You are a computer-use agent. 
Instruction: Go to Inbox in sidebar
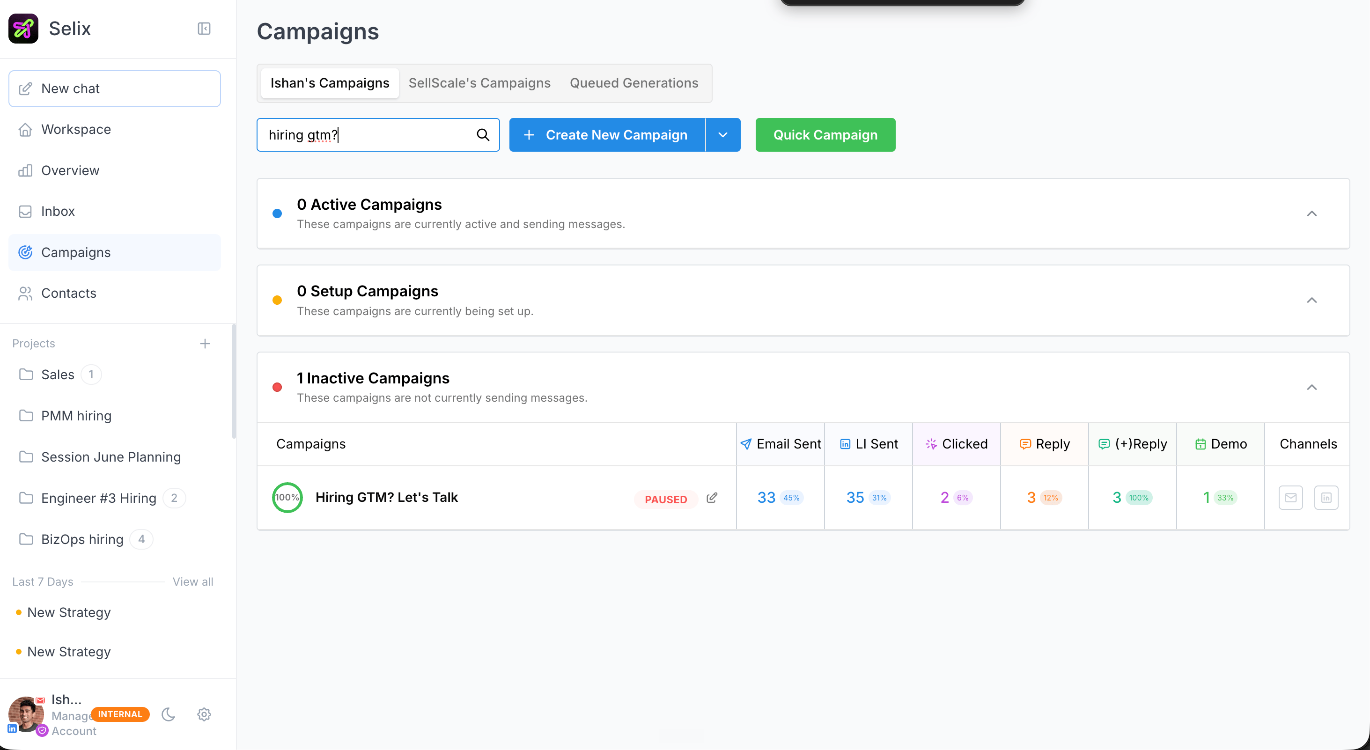(114, 211)
